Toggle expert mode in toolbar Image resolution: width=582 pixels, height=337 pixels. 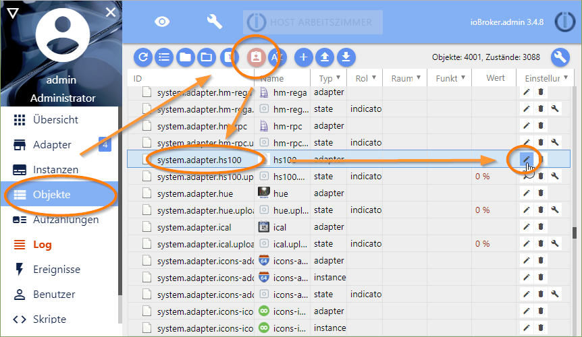click(256, 57)
